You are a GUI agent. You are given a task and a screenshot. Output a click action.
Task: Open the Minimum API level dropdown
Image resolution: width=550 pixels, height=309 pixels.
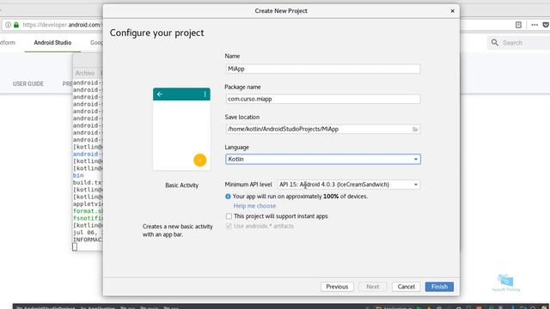[348, 185]
